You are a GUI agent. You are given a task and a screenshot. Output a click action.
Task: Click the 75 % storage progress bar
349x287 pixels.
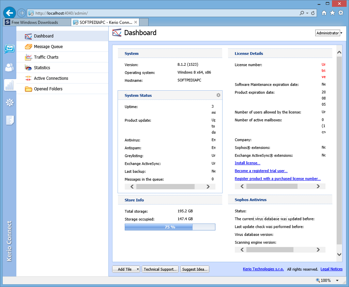(170, 227)
